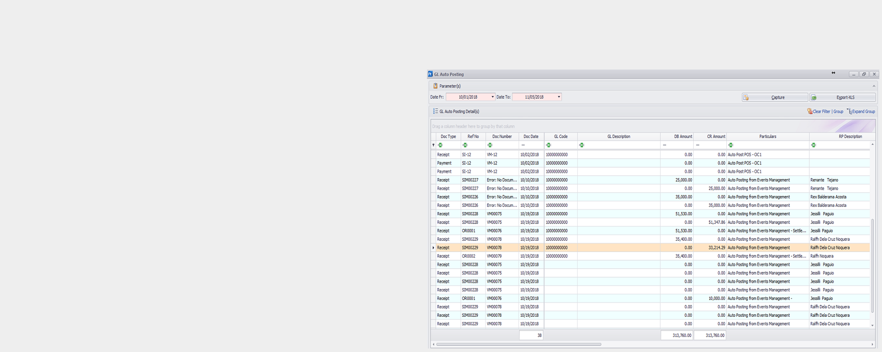Open the Doc Date equals filter icon
This screenshot has height=352, width=882.
523,145
